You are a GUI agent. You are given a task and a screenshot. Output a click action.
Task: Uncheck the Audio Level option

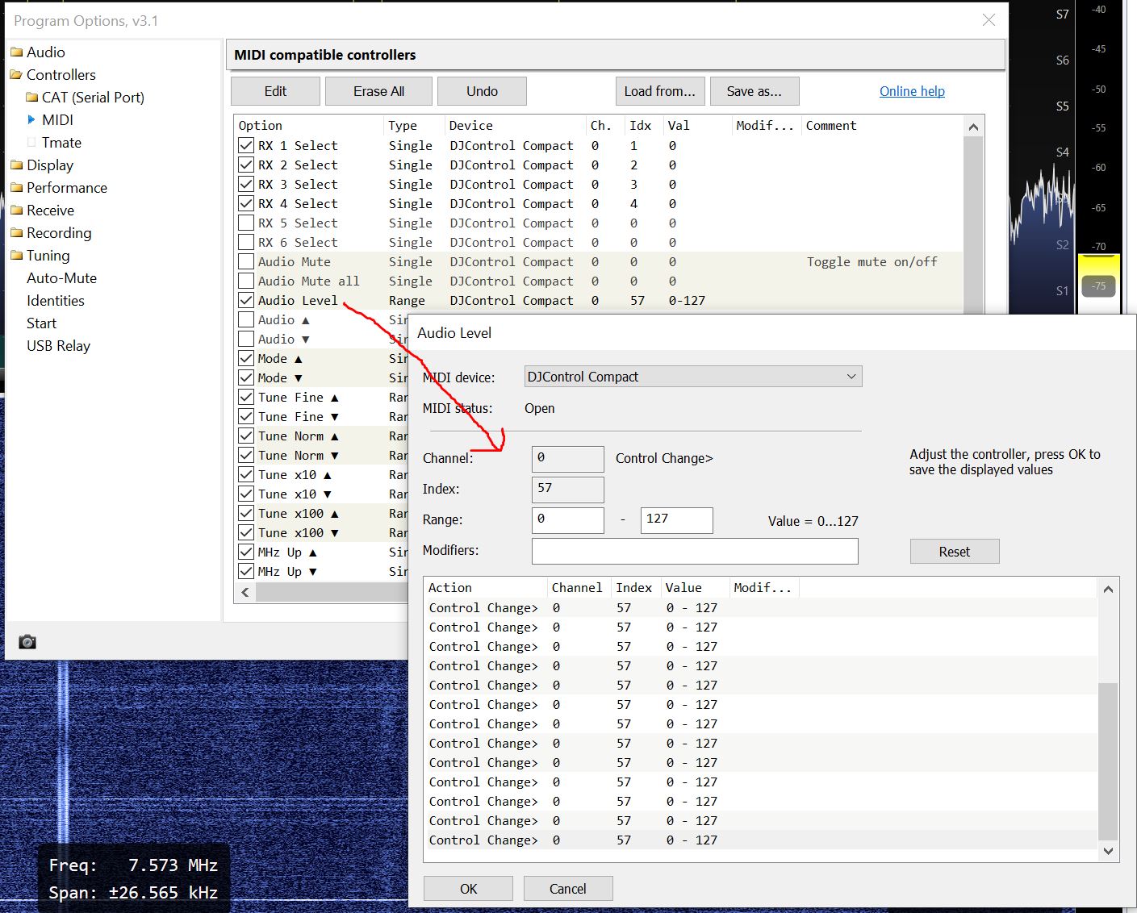(246, 301)
